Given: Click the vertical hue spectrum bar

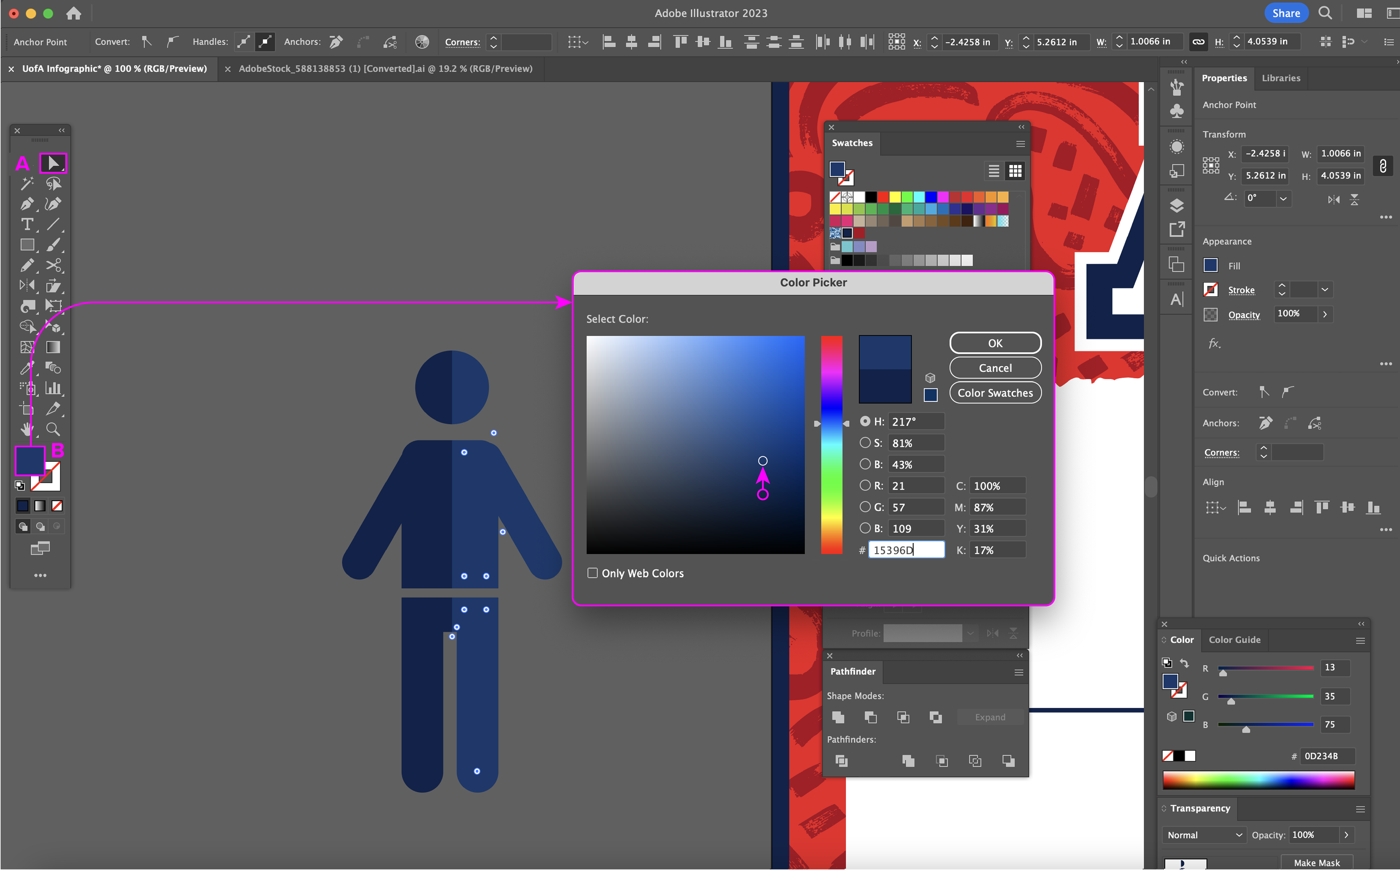Looking at the screenshot, I should [x=831, y=445].
